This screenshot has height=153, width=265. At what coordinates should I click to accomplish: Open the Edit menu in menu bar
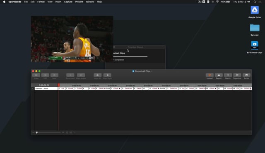(32, 2)
